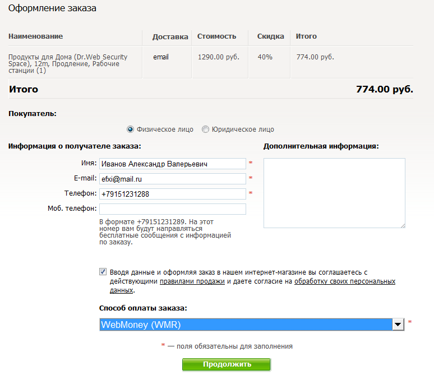
Task: Click the Телефон field containing +79151231288
Action: (172, 194)
